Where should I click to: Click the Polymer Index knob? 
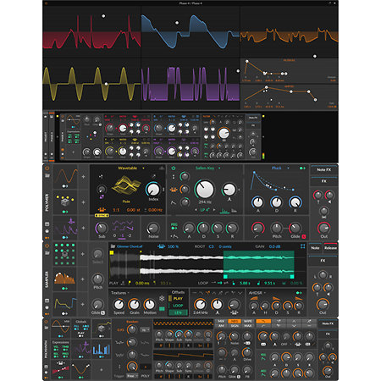click(x=152, y=190)
